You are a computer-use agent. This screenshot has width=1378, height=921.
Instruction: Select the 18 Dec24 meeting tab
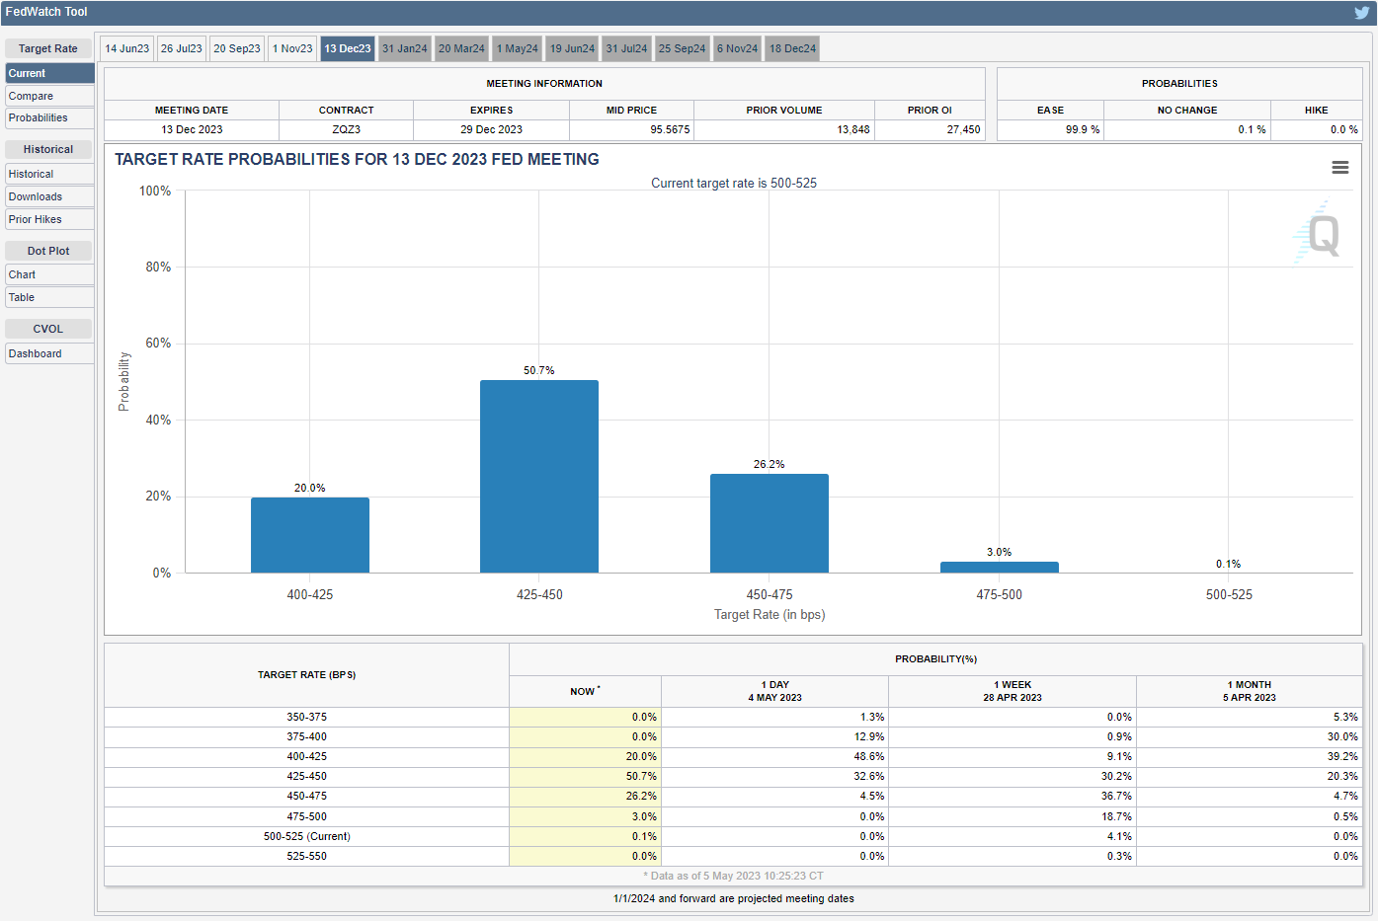coord(792,48)
